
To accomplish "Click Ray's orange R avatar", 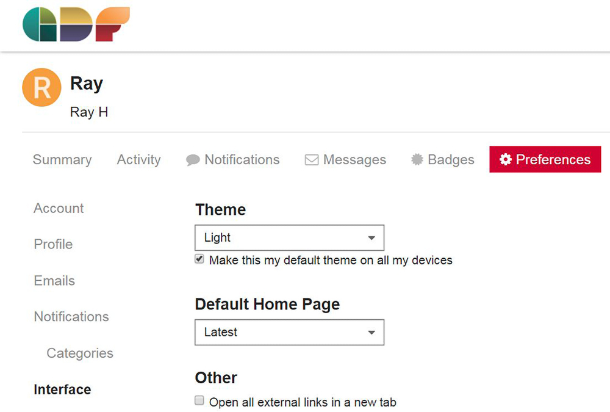I will pos(41,87).
